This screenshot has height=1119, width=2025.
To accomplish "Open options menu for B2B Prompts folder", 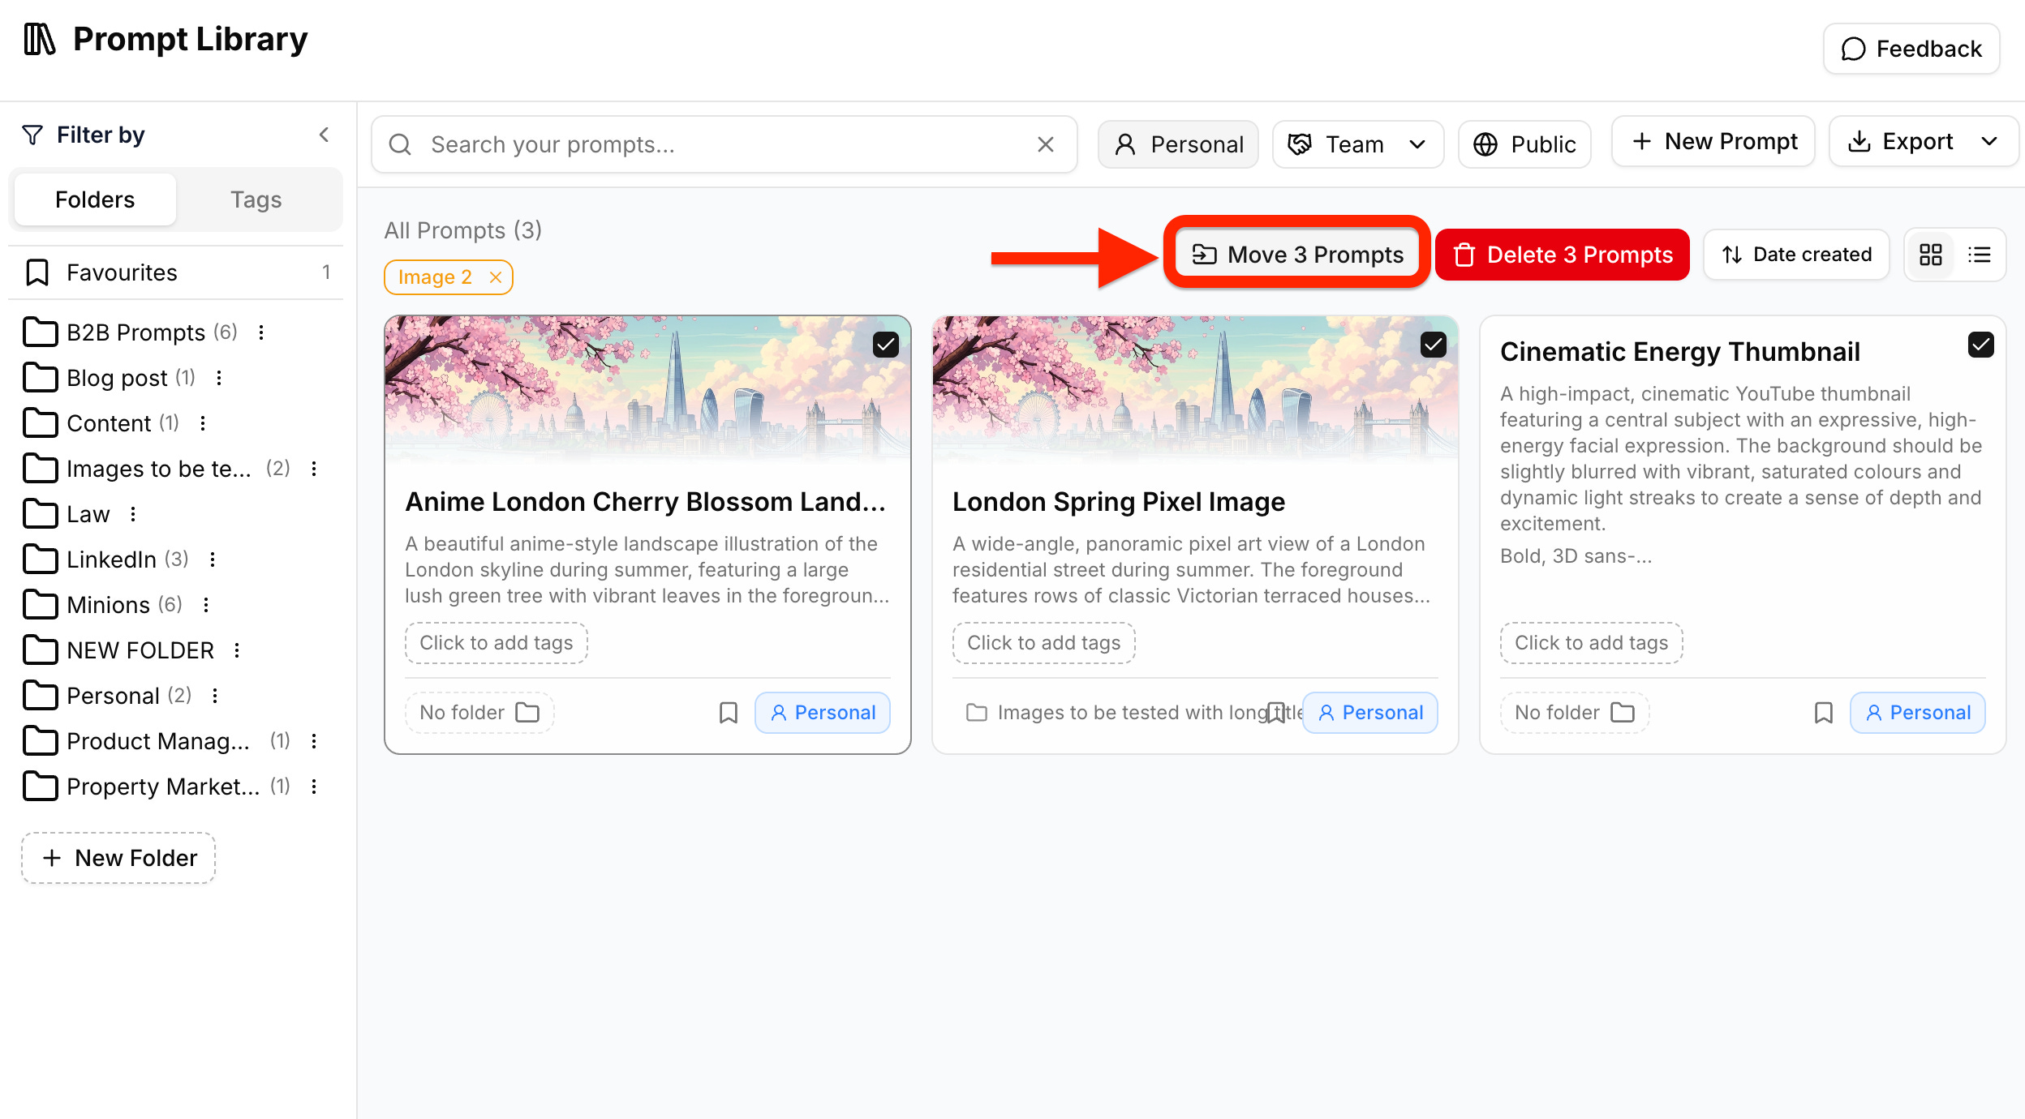I will coord(261,332).
